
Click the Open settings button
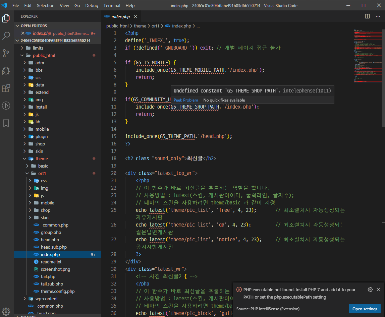pyautogui.click(x=365, y=309)
